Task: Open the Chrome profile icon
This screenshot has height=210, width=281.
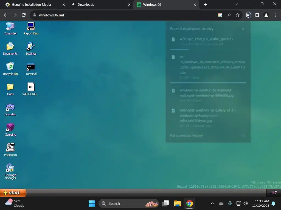Action: (x=266, y=15)
